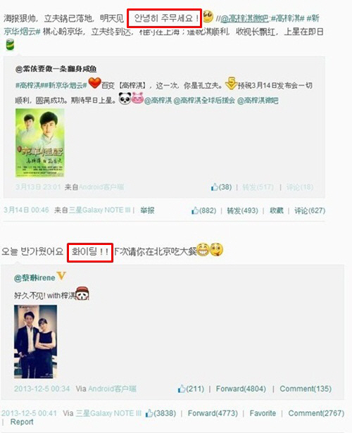This screenshot has width=352, height=433.
Task: Open Comment(2767) on the bottom post
Action: tap(316, 413)
